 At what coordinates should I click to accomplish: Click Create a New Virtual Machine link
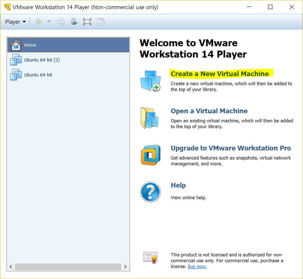[x=220, y=74]
